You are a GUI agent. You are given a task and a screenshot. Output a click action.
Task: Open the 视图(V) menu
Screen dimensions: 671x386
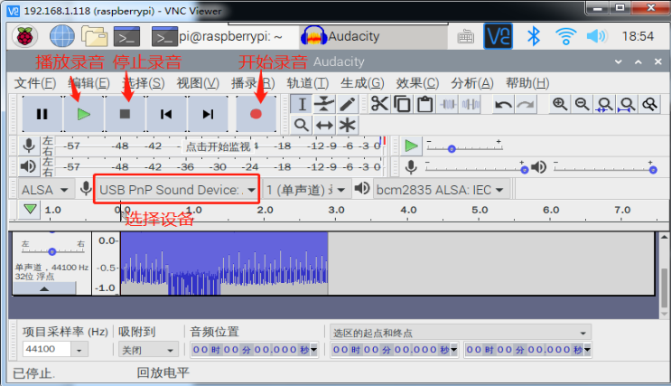click(198, 83)
